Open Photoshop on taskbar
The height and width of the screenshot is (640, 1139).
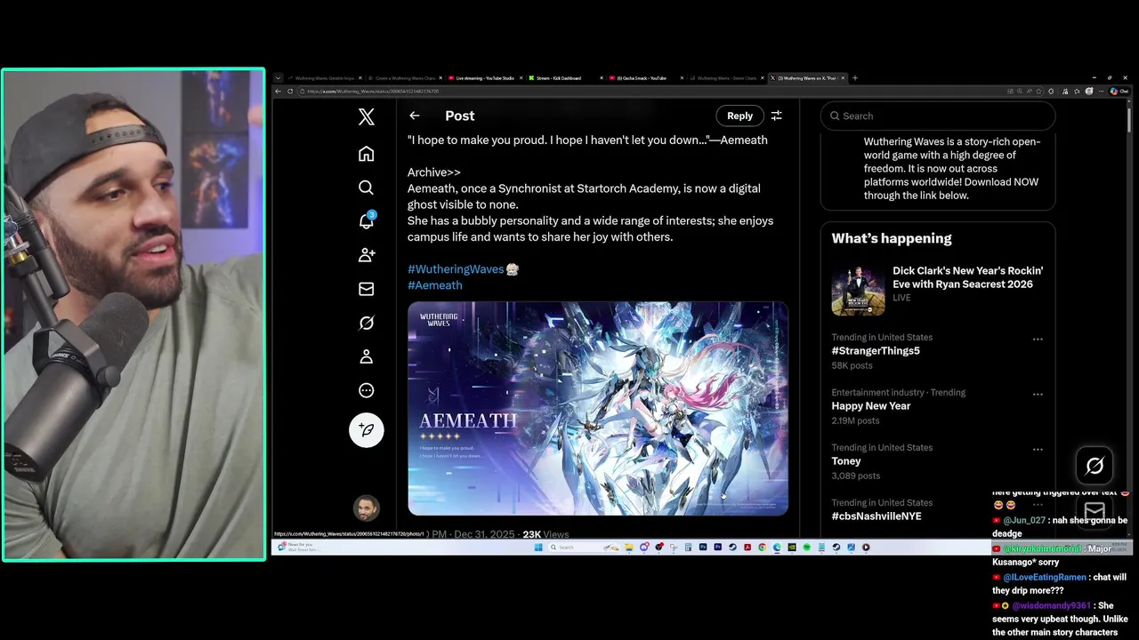(x=703, y=548)
